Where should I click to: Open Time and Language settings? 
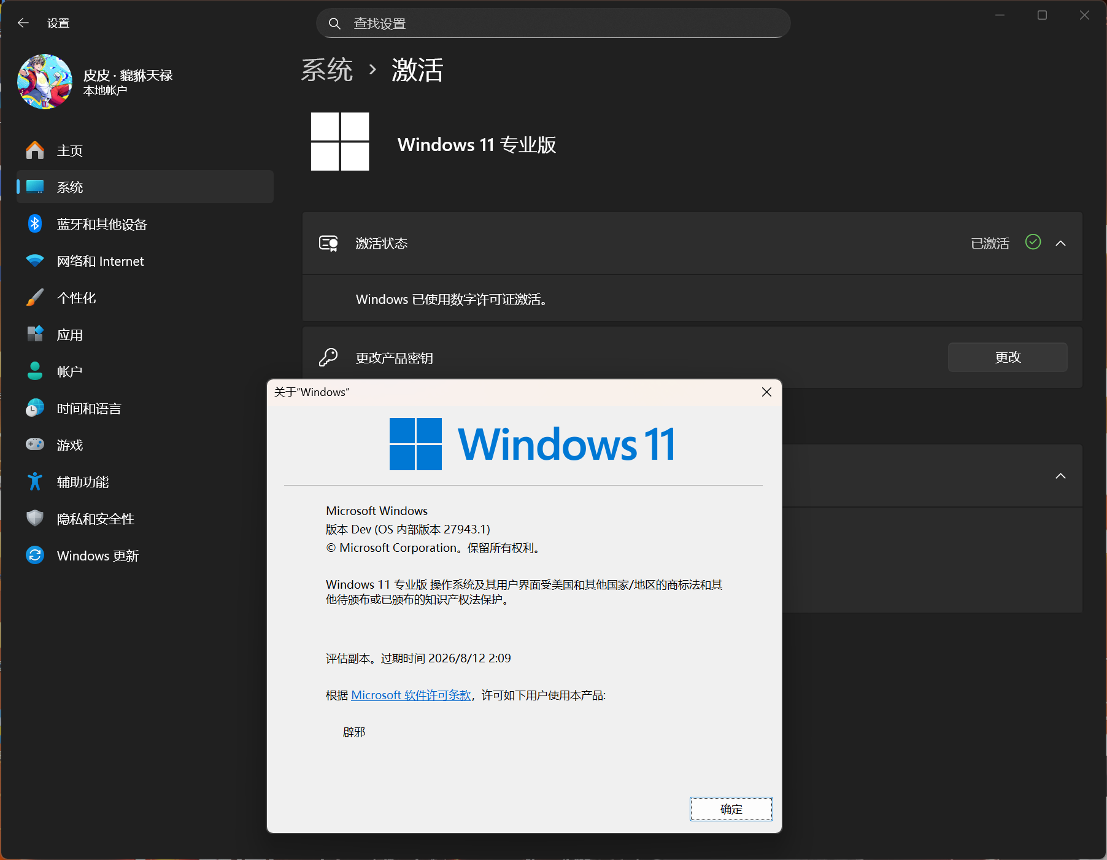[x=35, y=408]
